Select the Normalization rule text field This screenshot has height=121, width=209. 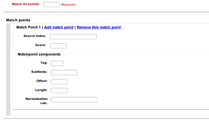click(74, 100)
